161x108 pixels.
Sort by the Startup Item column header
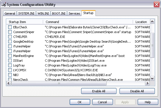click(x=25, y=22)
